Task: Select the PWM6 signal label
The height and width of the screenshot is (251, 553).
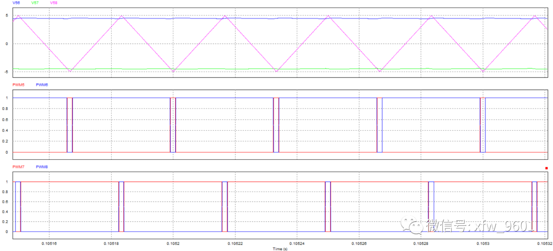Action: (42, 85)
